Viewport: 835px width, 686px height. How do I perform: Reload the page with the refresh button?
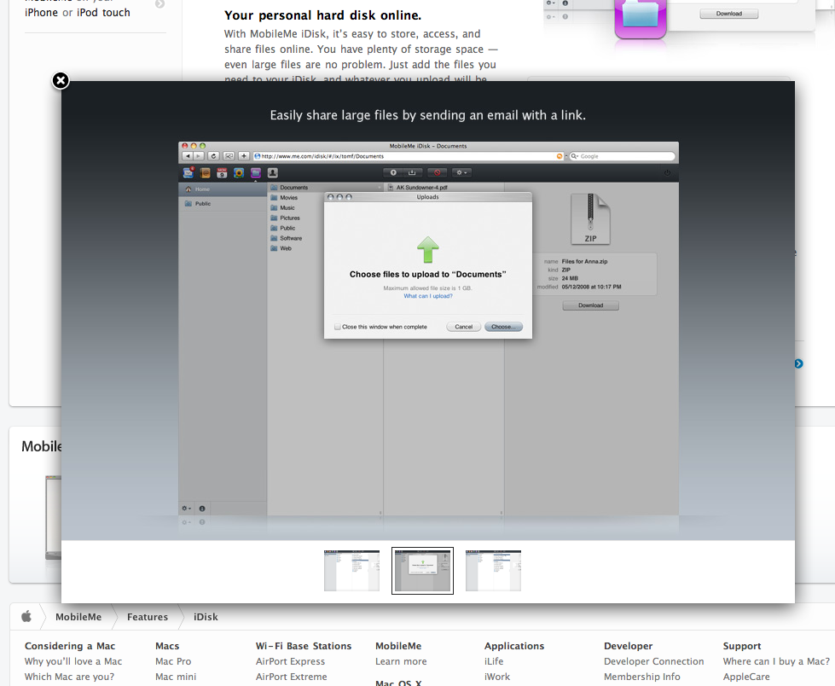[x=213, y=156]
